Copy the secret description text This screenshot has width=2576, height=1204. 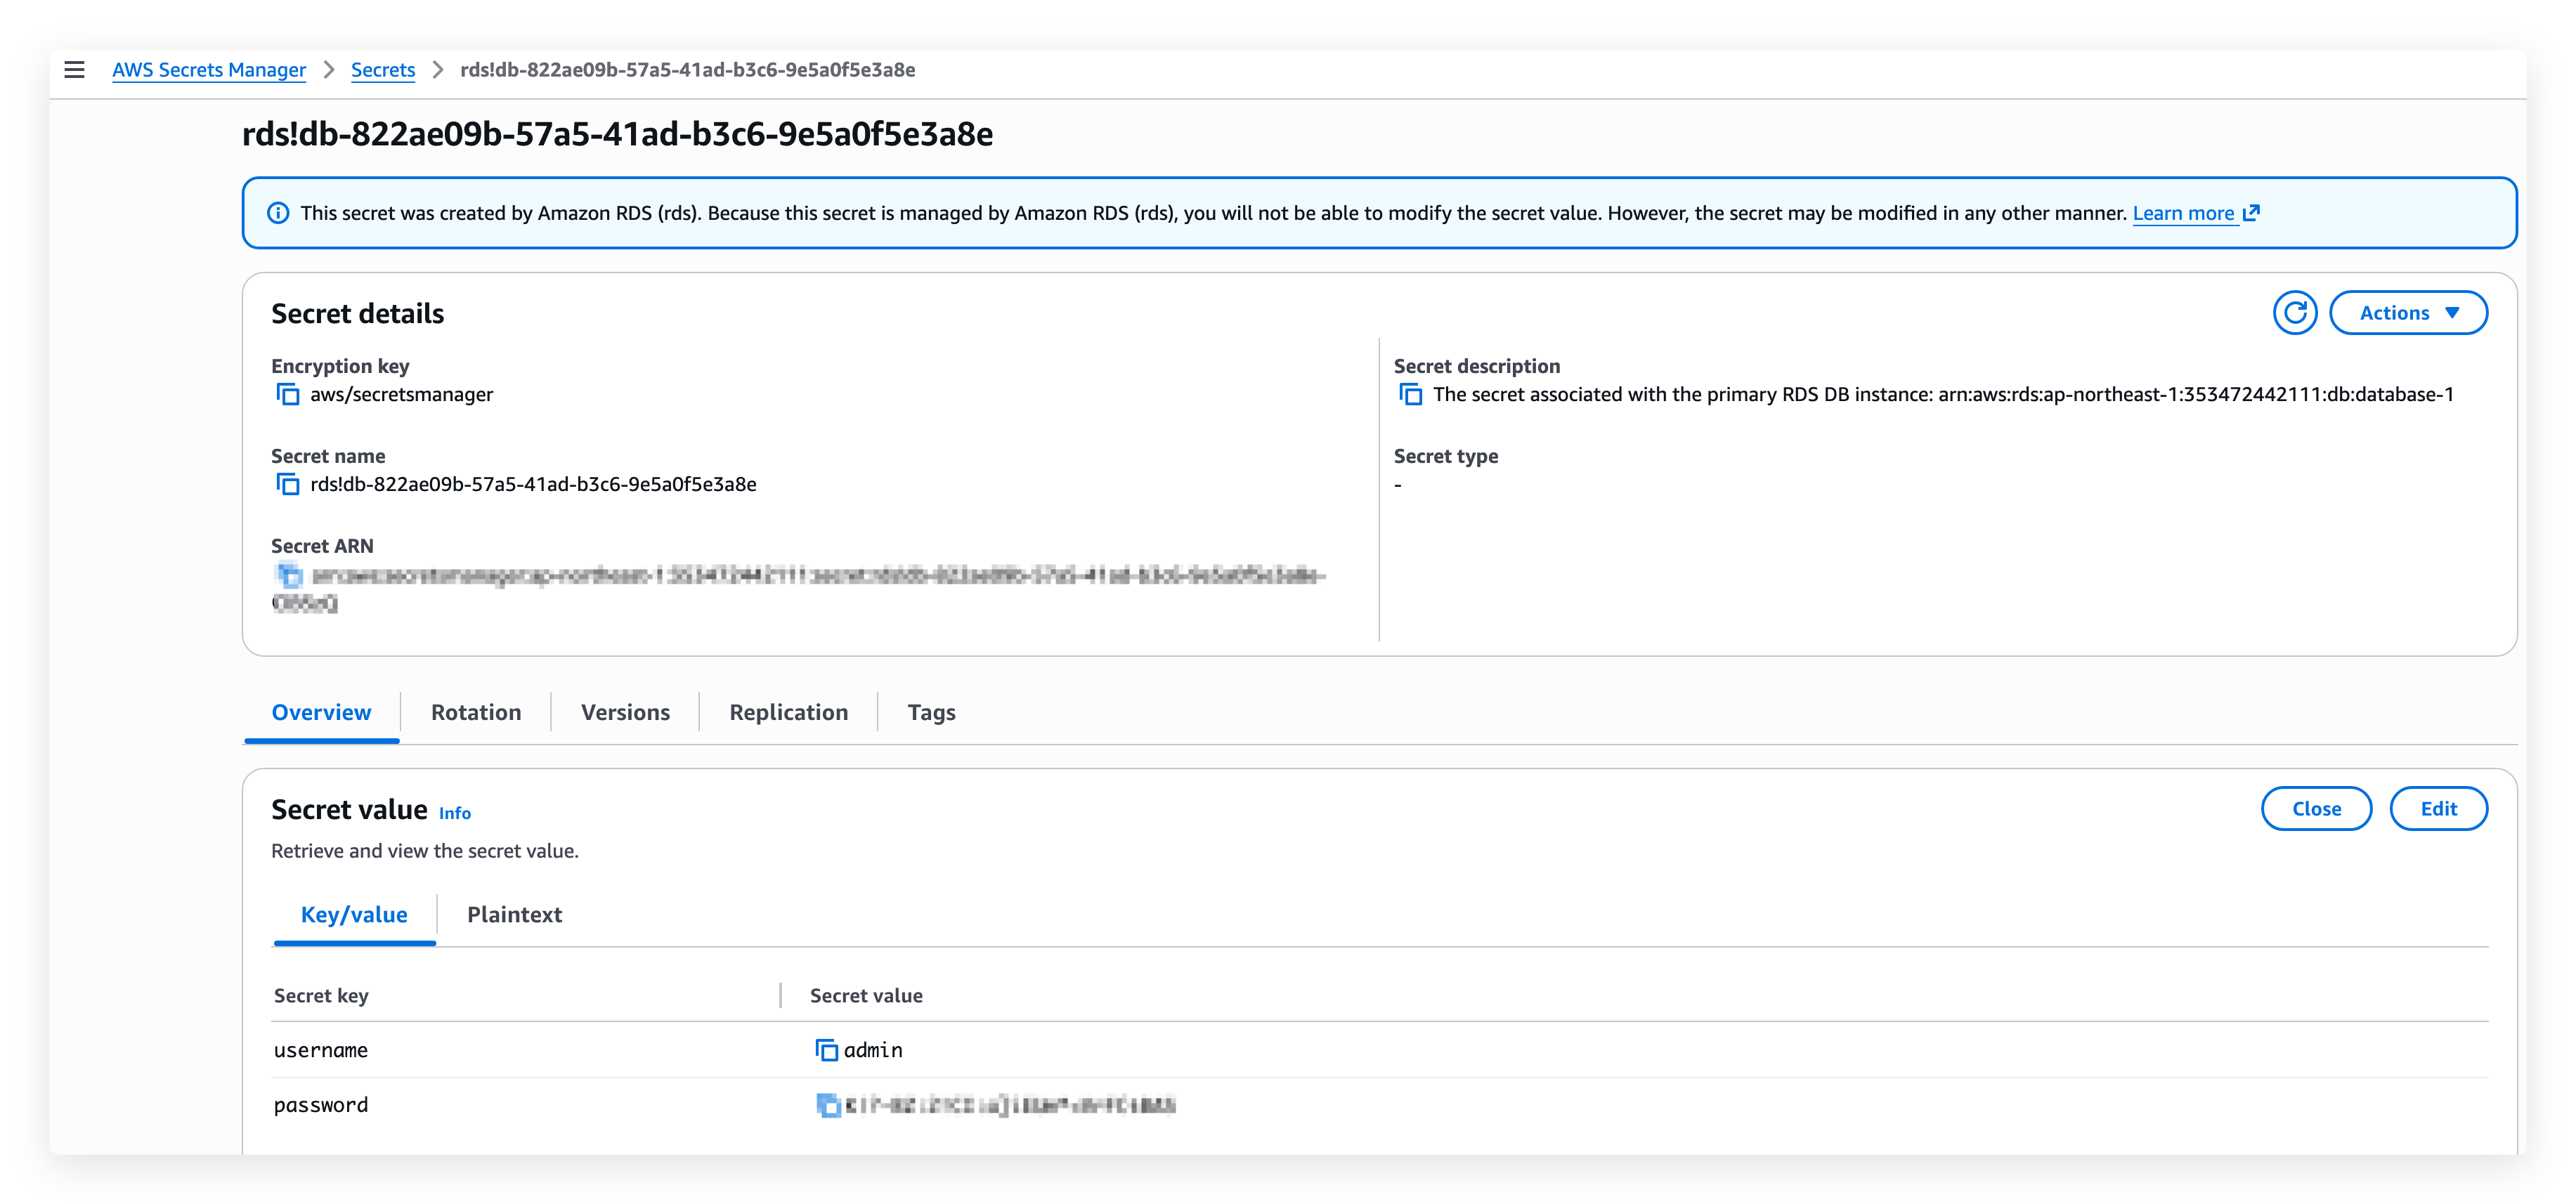tap(1410, 394)
